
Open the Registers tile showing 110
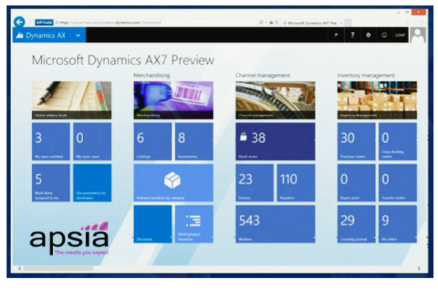(x=296, y=183)
